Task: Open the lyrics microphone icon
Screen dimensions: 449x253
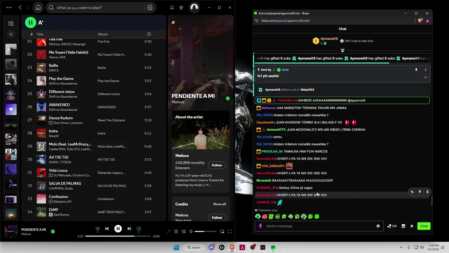Action: (x=168, y=231)
